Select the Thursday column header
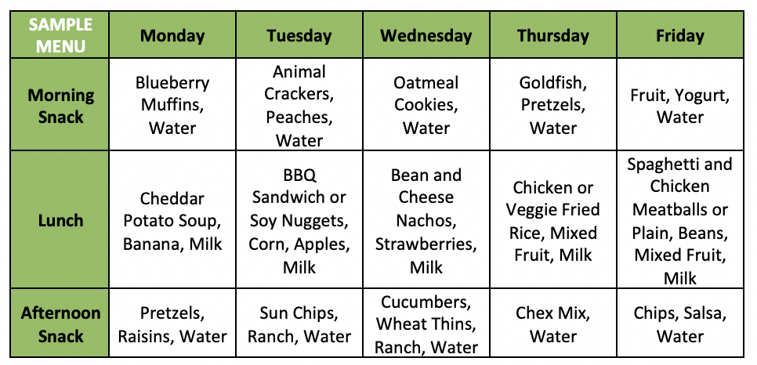Viewport: 757px width, 365px height. point(553,35)
